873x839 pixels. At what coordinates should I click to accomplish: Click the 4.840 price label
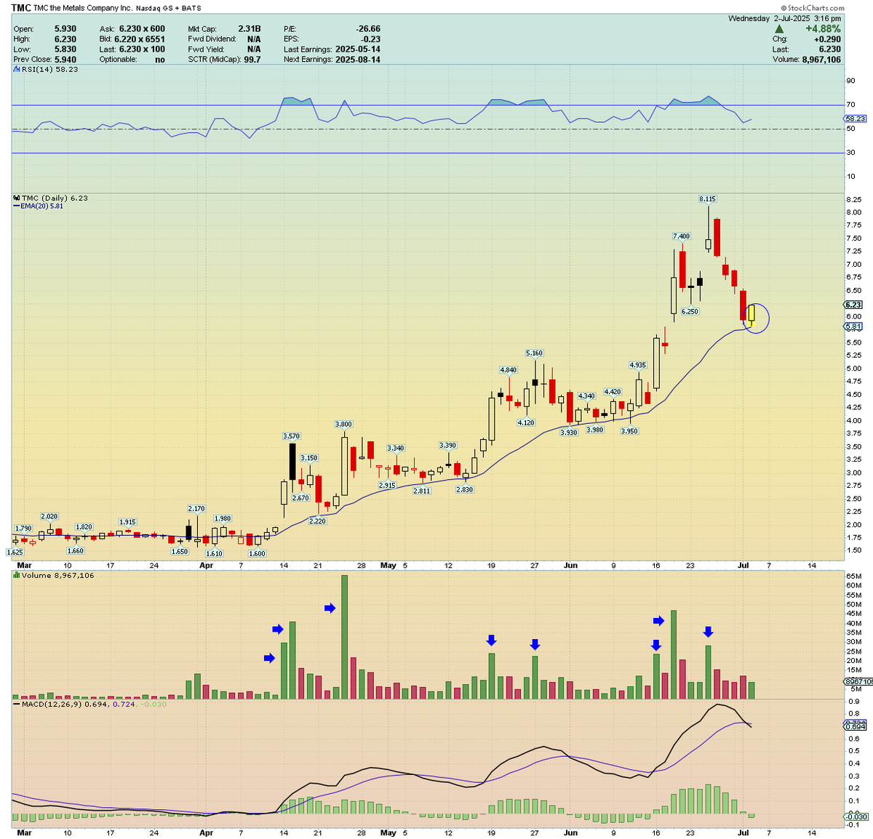508,370
